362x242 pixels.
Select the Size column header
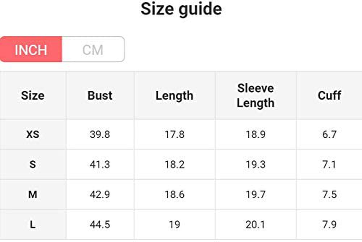[33, 95]
